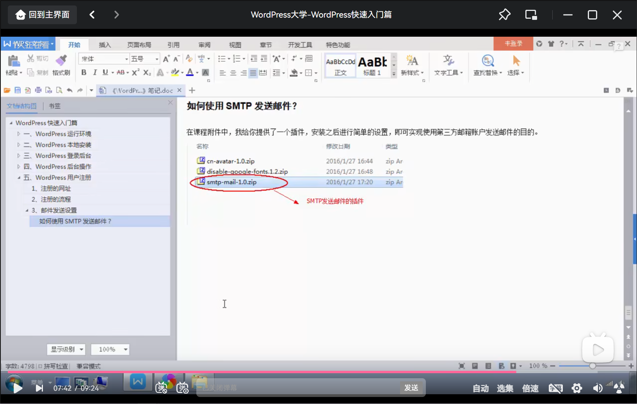Click the Format Painter brush icon
This screenshot has width=637, height=404.
(61, 60)
